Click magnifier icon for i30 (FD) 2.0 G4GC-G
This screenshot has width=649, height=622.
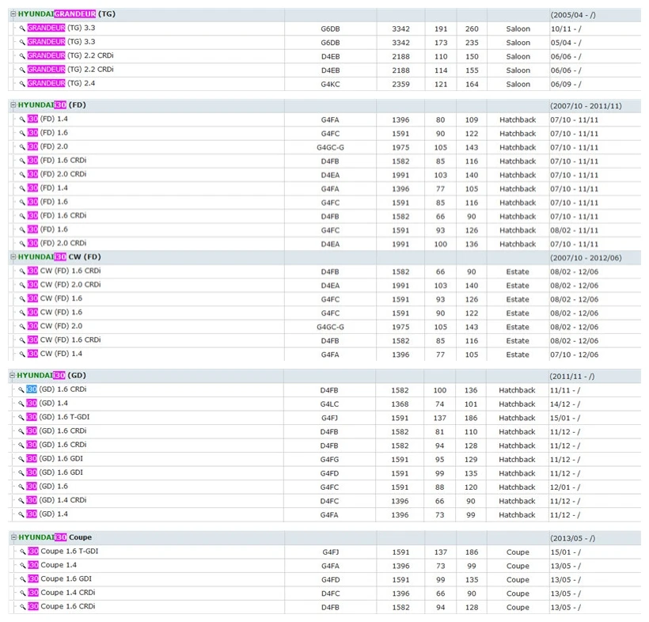[22, 147]
